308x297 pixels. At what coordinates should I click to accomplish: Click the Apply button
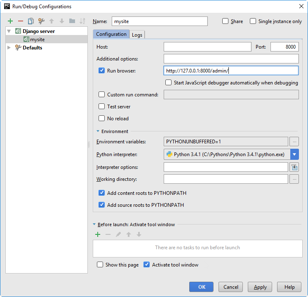(260, 287)
